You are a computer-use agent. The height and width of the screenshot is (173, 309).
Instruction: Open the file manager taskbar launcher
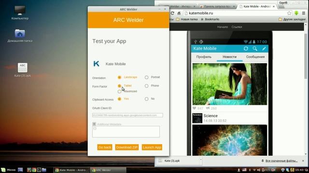(x=44, y=170)
